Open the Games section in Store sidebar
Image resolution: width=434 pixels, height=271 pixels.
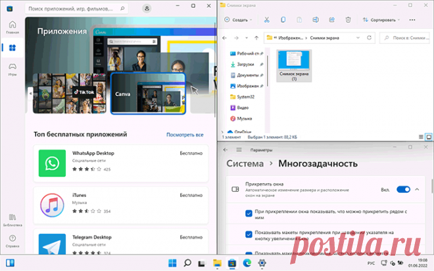click(x=12, y=70)
